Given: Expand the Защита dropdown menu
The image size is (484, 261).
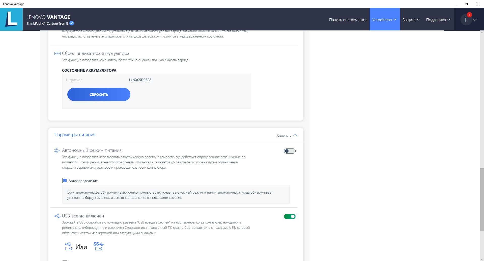Looking at the screenshot, I should pos(411,20).
